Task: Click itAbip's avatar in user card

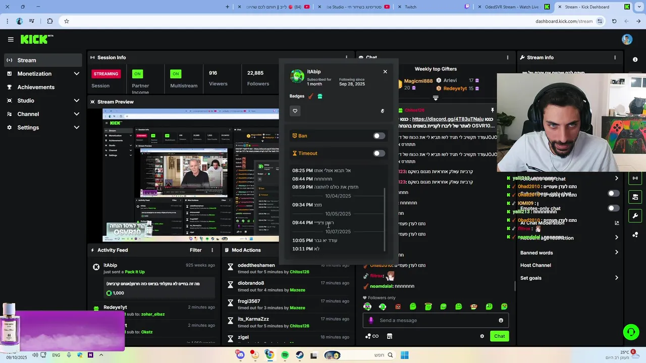Action: (x=297, y=77)
